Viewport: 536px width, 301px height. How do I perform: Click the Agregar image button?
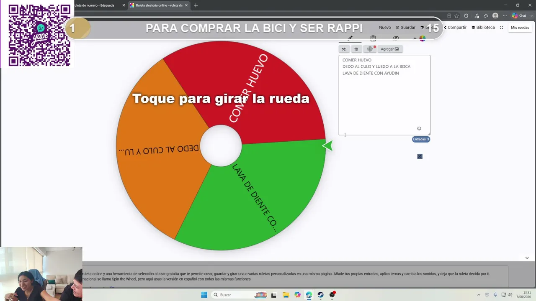389,49
